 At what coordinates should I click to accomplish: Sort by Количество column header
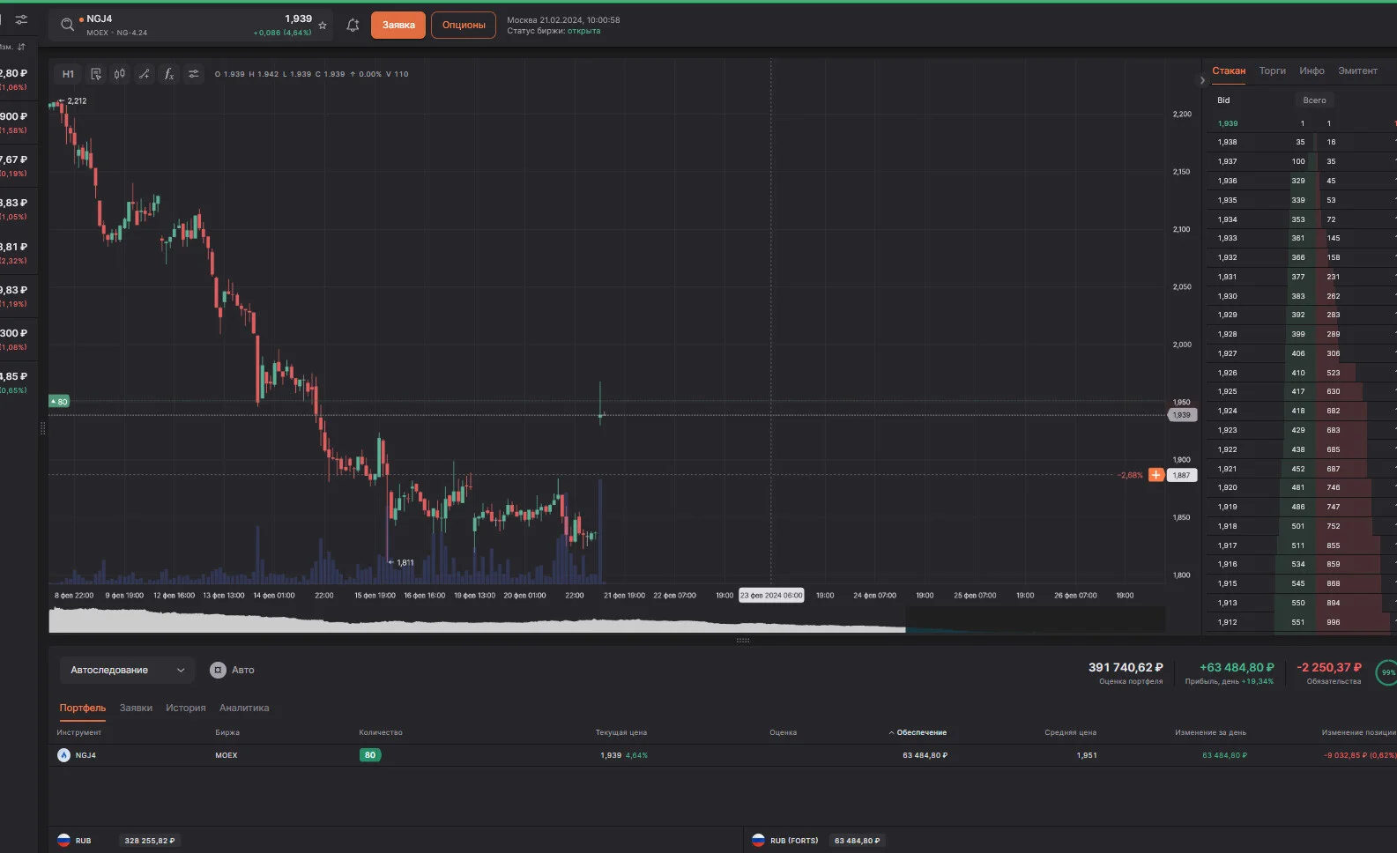381,732
